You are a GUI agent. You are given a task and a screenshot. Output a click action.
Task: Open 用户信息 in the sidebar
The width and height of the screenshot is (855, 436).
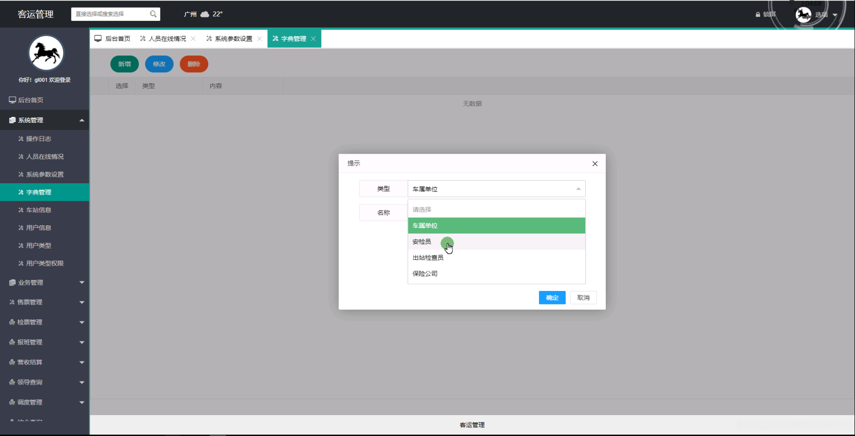(x=45, y=227)
